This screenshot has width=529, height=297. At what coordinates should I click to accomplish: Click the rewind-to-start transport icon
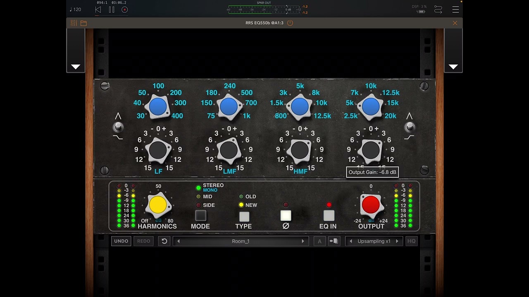click(98, 9)
